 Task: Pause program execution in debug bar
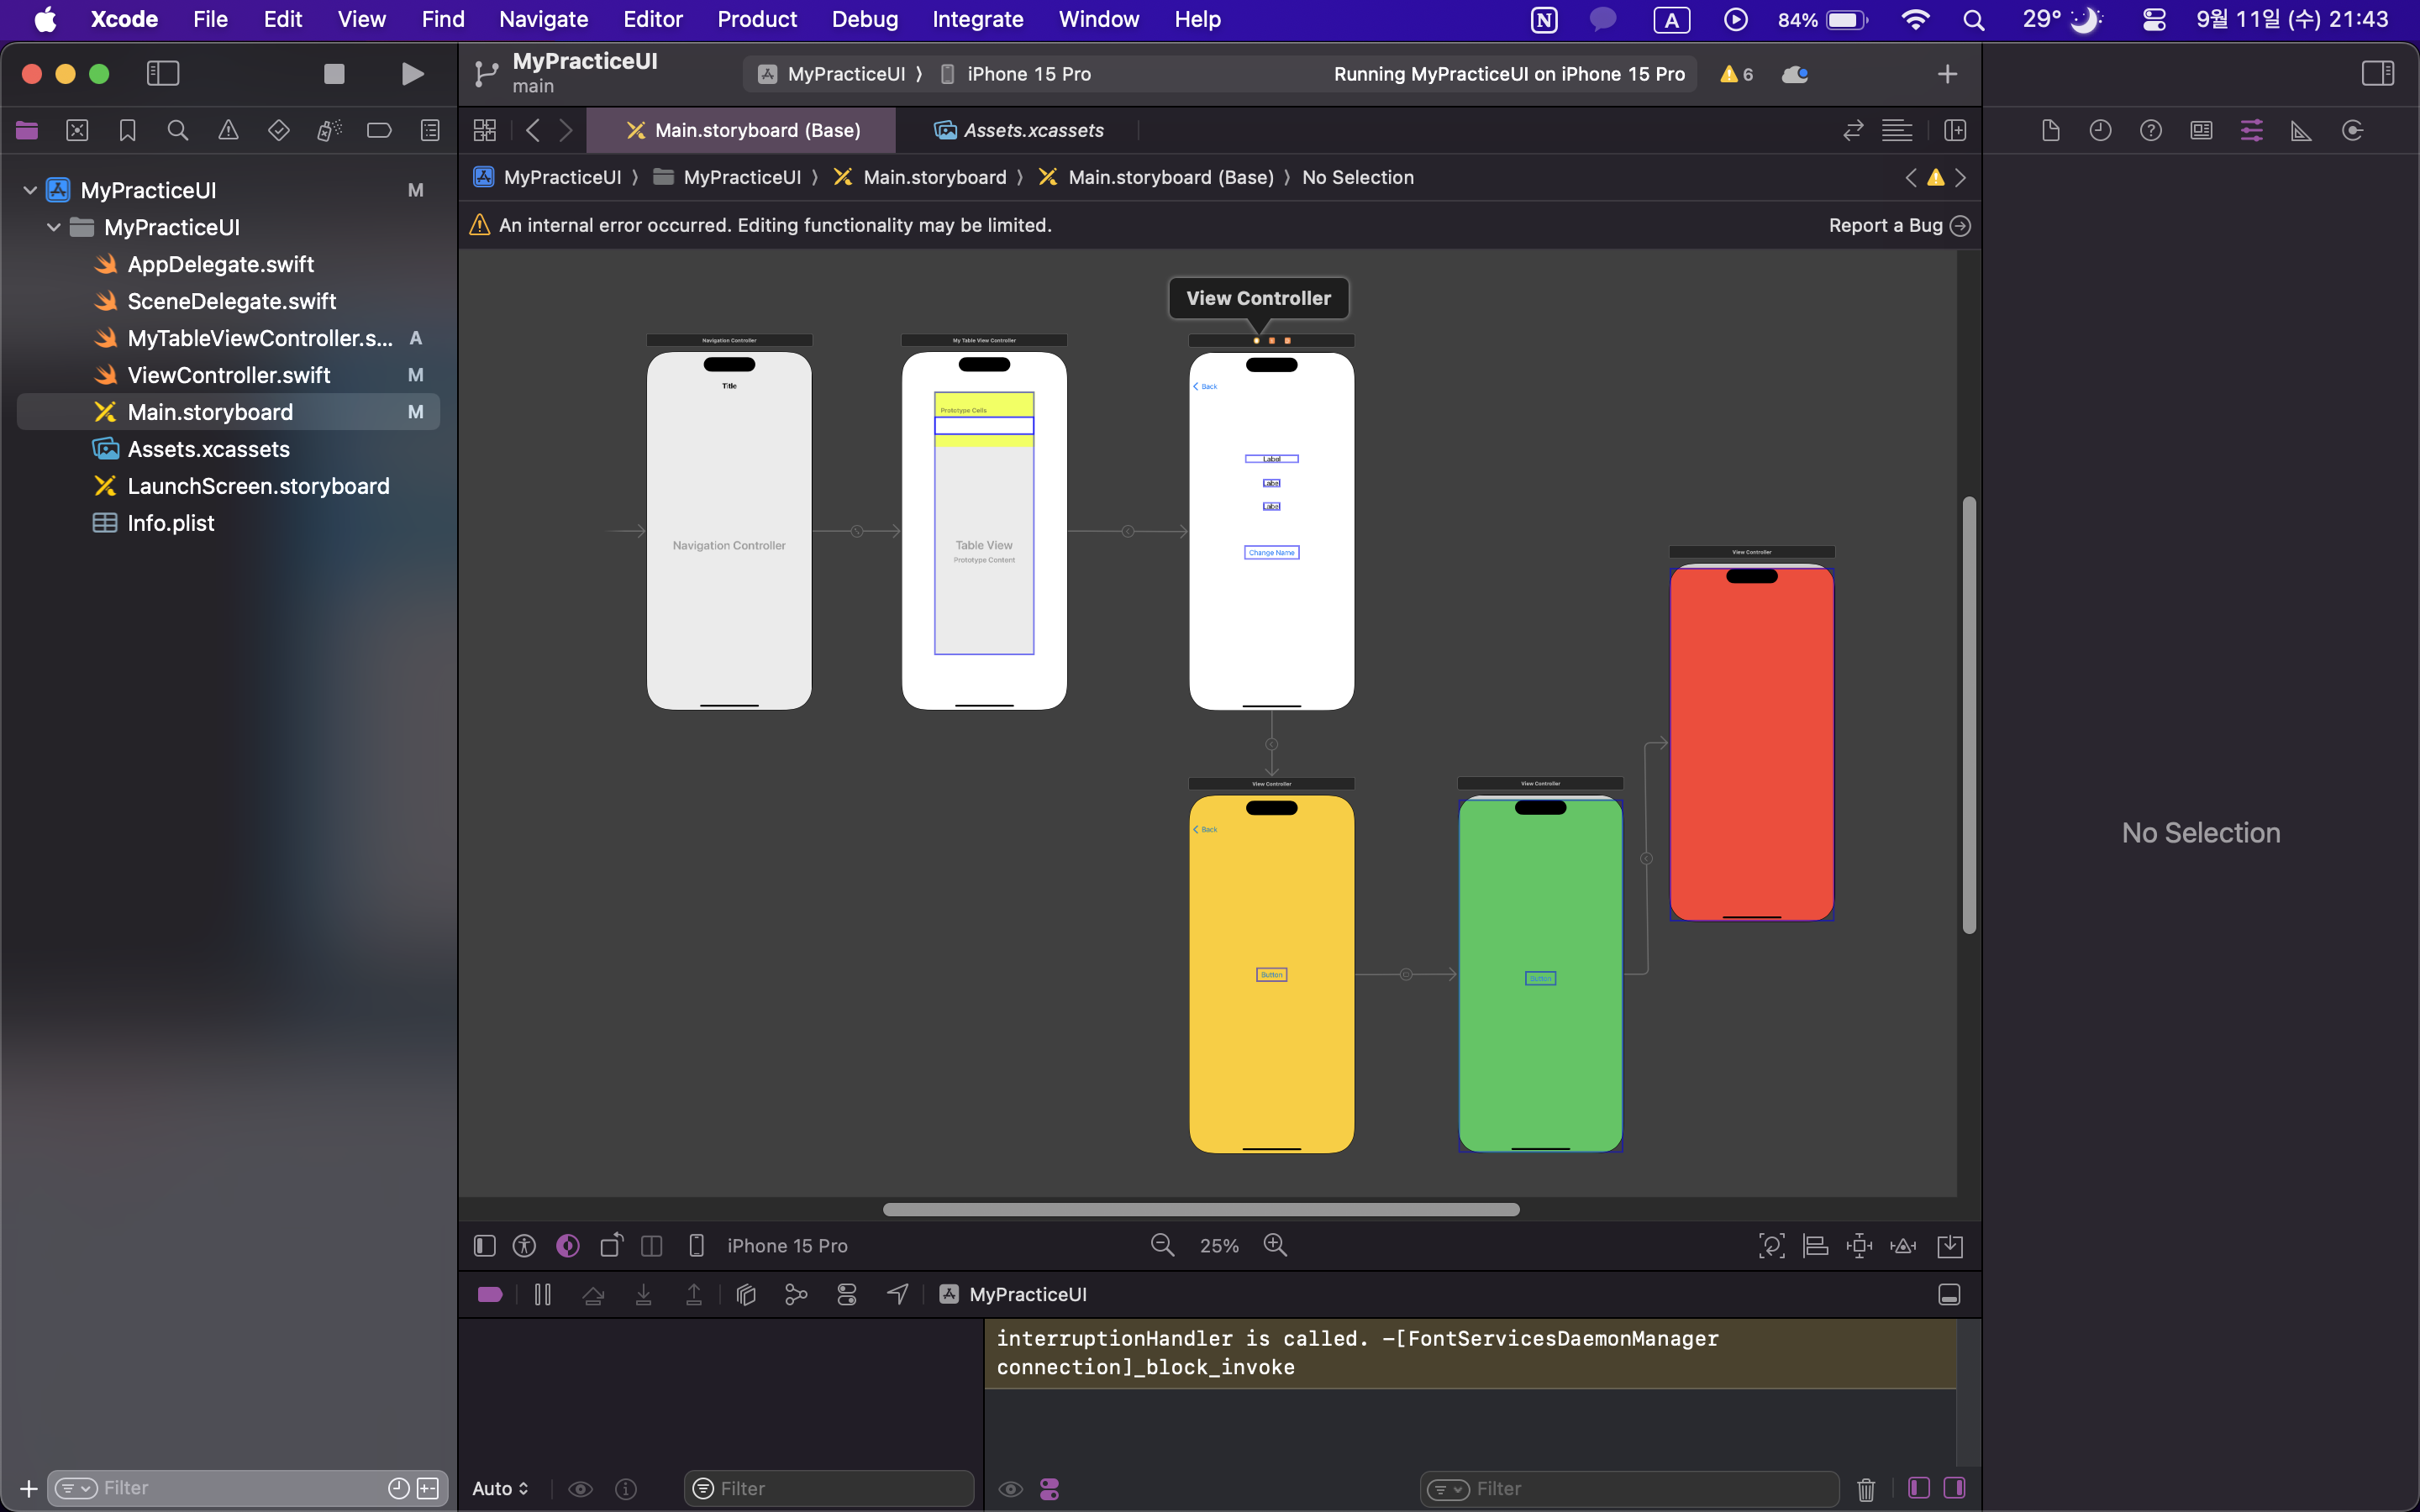[543, 1294]
